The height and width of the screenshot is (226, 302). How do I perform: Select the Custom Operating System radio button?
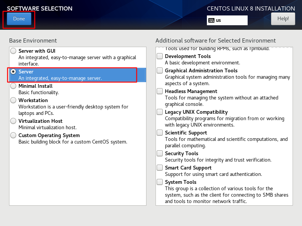[x=13, y=135]
